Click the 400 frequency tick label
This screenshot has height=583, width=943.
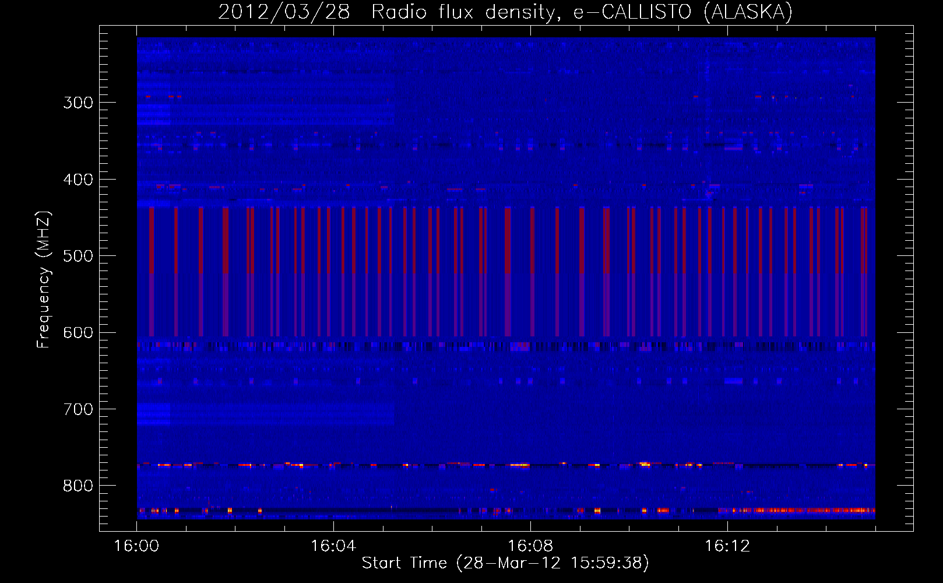click(78, 180)
